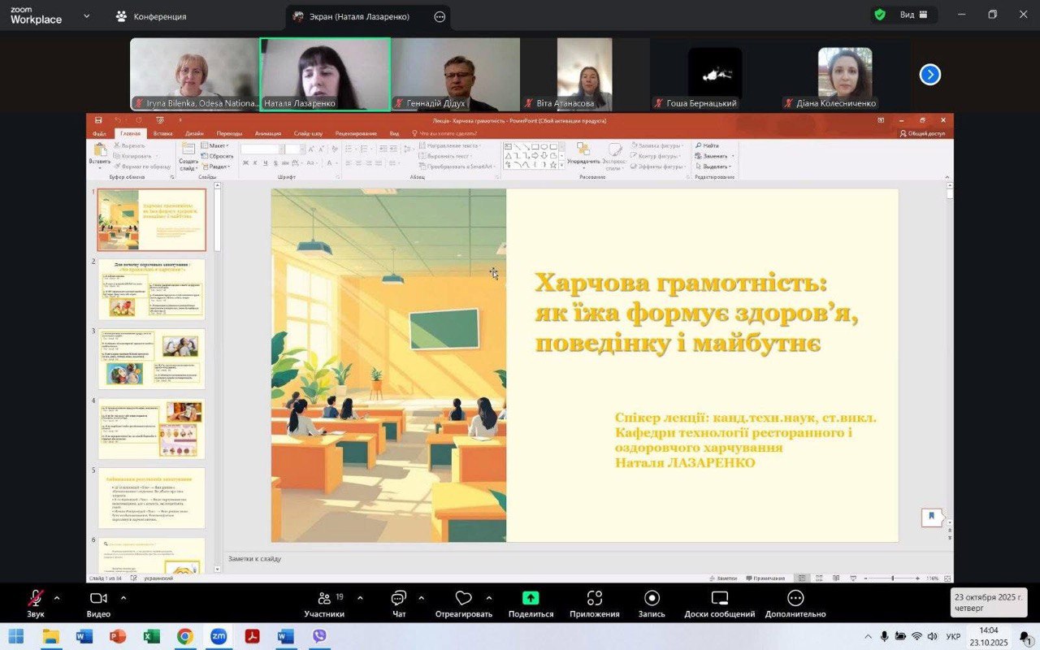
Task: Start recording with the Запись button
Action: pos(652,599)
